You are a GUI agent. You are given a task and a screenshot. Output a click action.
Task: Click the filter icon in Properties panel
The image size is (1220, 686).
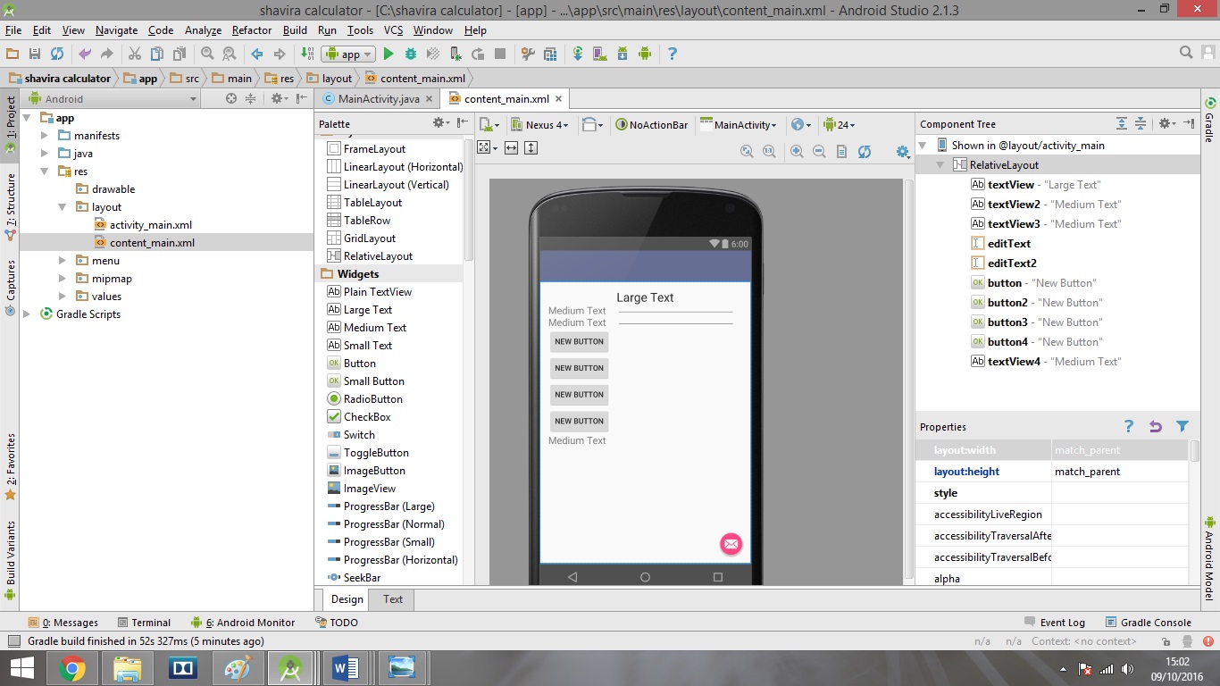1182,427
